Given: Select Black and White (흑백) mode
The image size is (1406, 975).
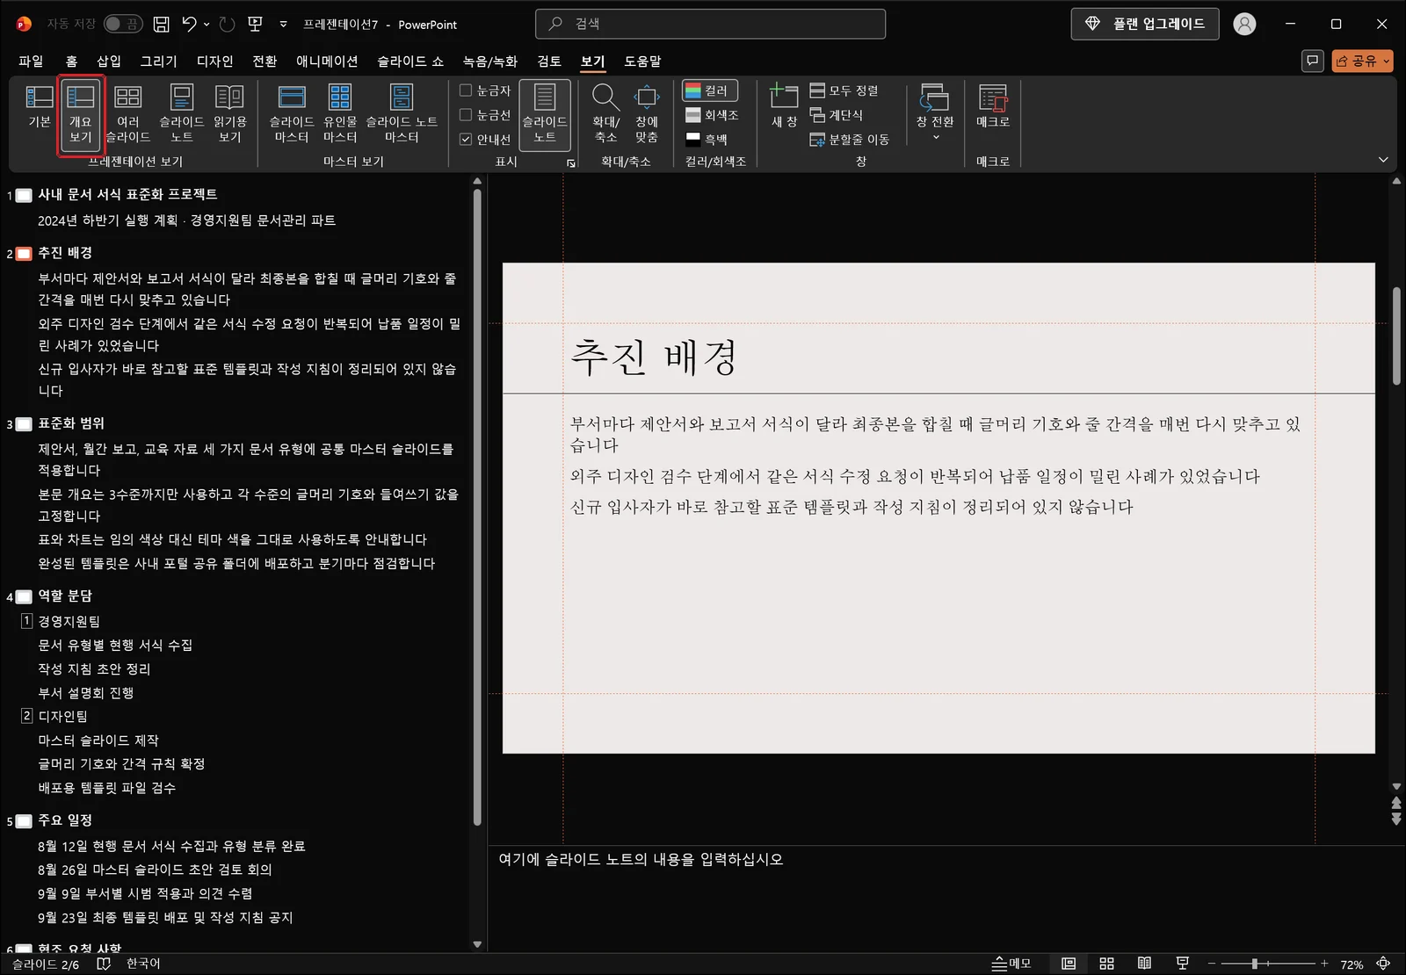Looking at the screenshot, I should pos(707,139).
